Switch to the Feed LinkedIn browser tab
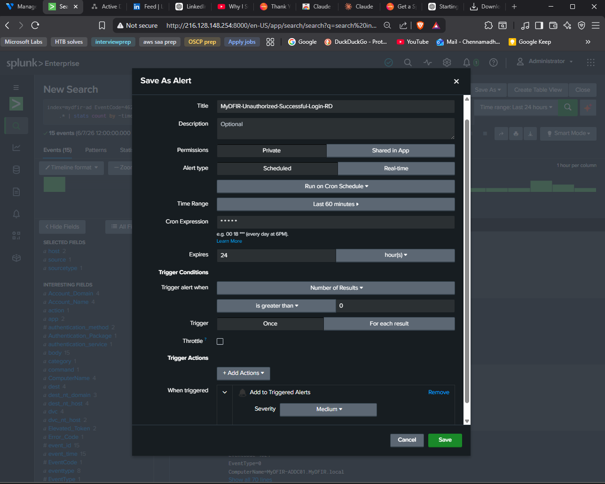 coord(148,7)
